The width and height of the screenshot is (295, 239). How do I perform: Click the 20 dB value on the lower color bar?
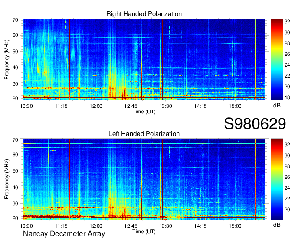[x=287, y=210]
